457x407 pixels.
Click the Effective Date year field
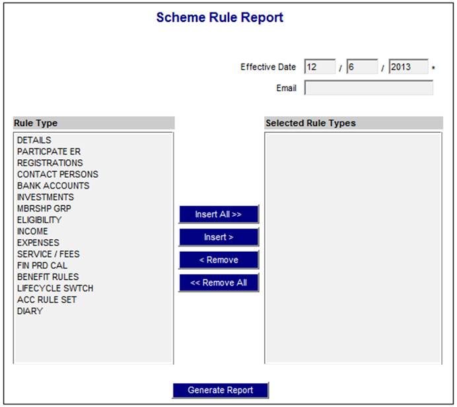point(408,67)
